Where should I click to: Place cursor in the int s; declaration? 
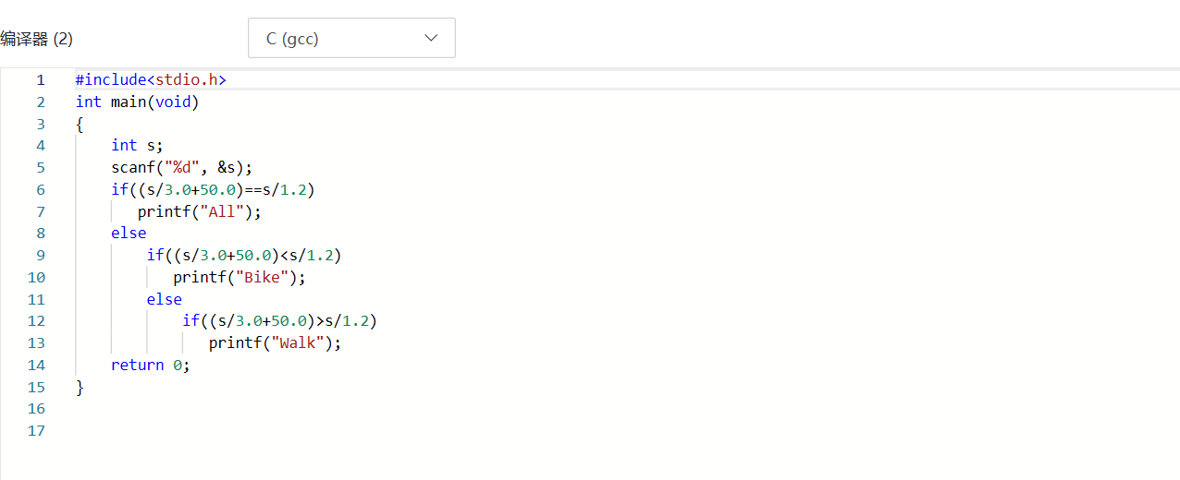pos(137,145)
